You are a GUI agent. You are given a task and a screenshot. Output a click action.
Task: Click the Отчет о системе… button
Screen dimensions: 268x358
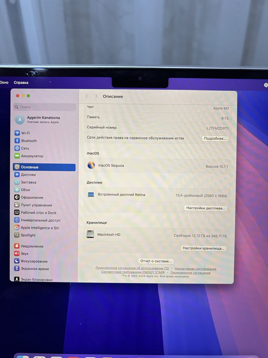tap(156, 261)
